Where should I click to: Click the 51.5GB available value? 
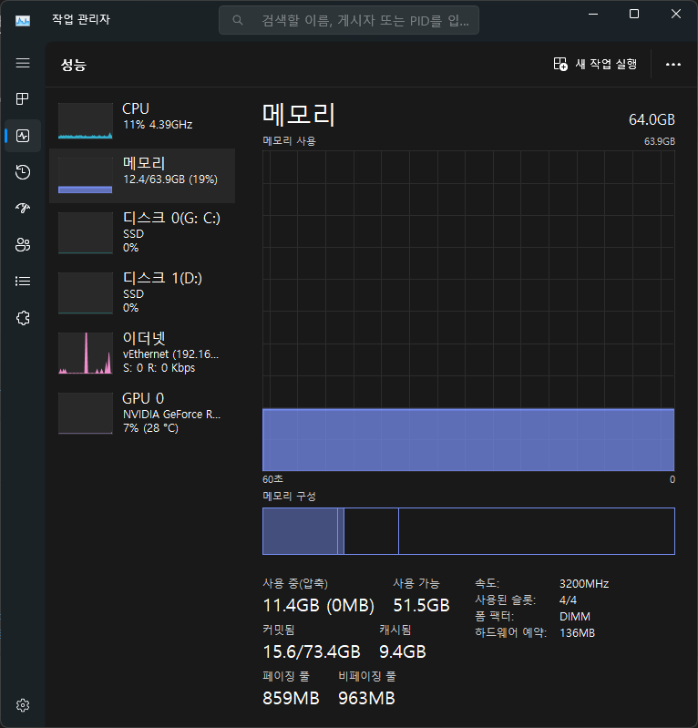tap(421, 605)
